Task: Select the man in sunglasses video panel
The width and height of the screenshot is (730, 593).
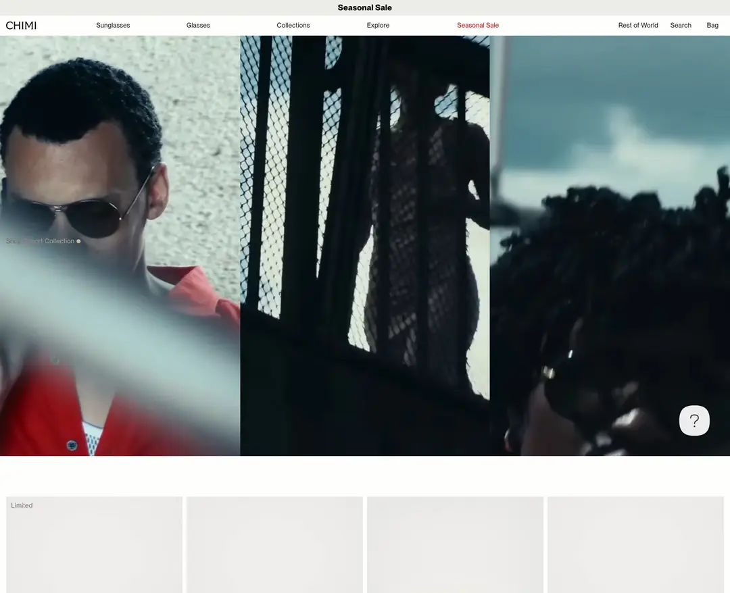Action: 120,246
